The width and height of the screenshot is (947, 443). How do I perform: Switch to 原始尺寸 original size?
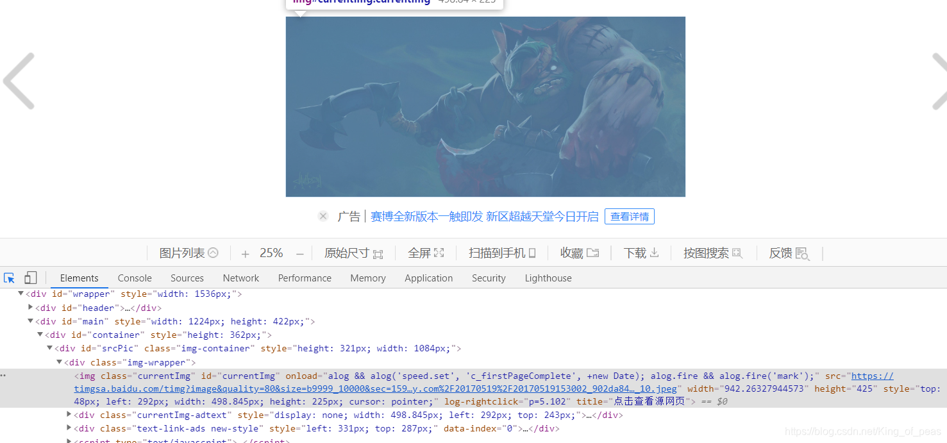(353, 253)
